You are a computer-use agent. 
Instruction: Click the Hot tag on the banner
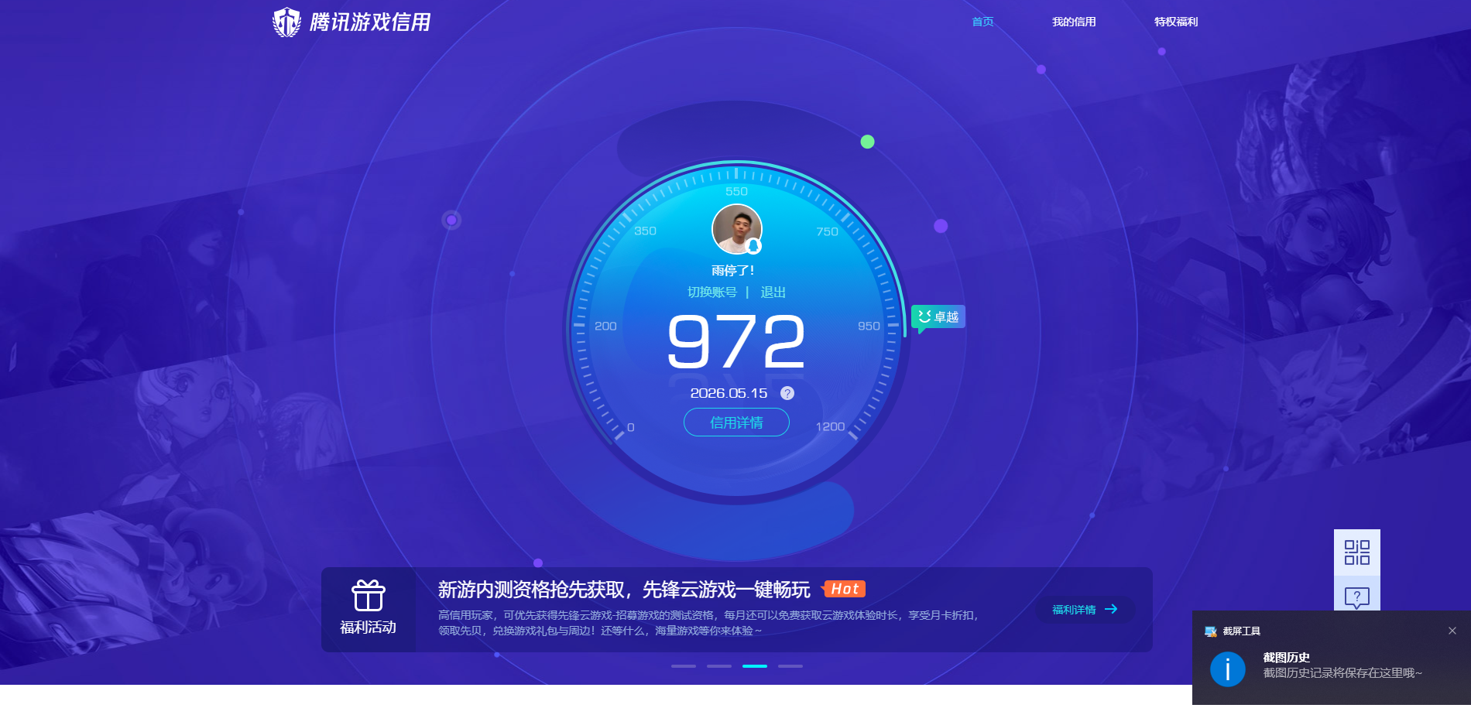845,589
